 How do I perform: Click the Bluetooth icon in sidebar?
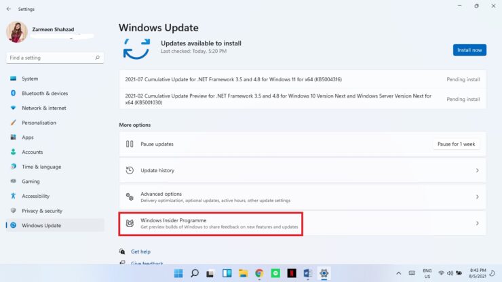pyautogui.click(x=13, y=93)
